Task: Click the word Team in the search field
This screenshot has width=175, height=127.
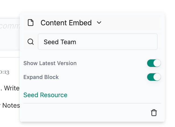Action: (x=68, y=42)
